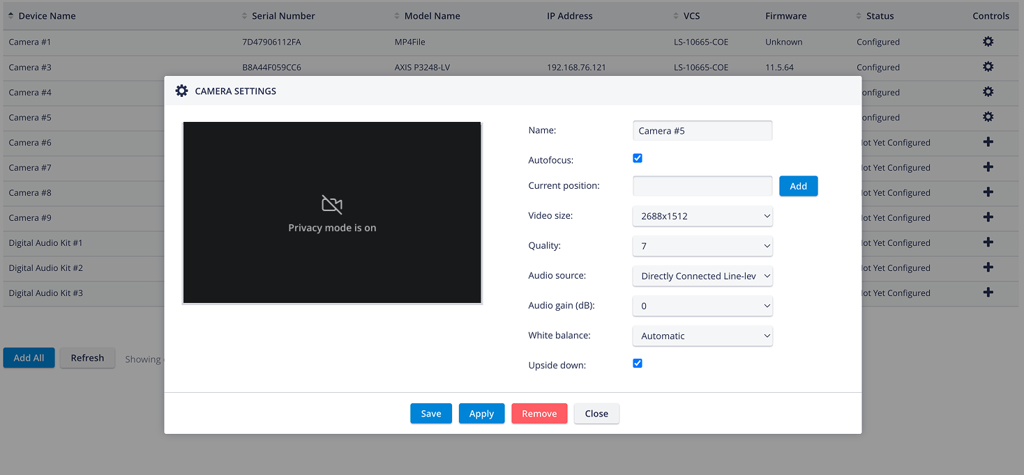Open settings gear for Camera #4

[x=988, y=92]
